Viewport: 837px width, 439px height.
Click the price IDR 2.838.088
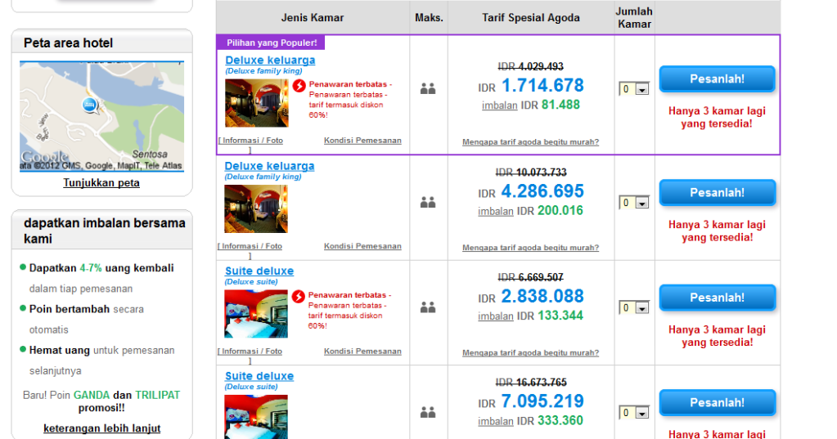(x=531, y=296)
